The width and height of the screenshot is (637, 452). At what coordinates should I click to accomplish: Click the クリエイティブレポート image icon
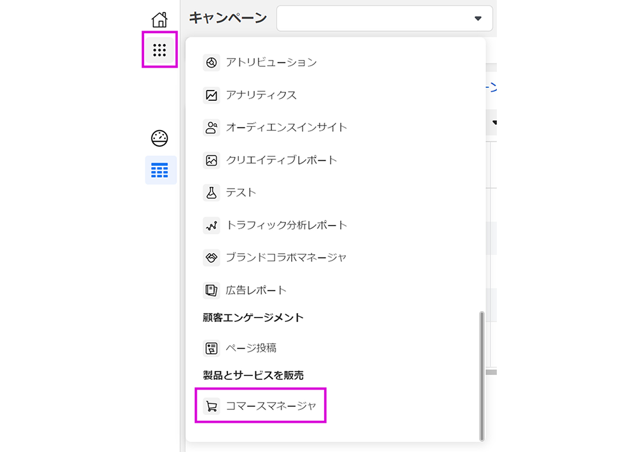tap(211, 160)
